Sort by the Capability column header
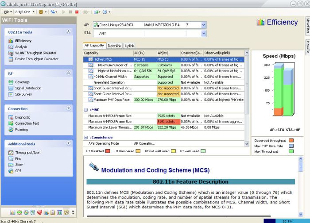Image resolution: width=310 pixels, height=223 pixels. coord(108,53)
